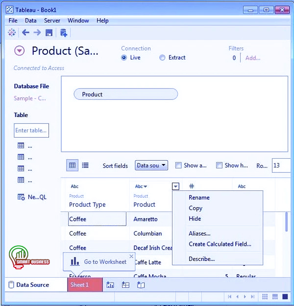Select the Extract connection radio button
Screen dimensions: 294x306
coord(162,58)
